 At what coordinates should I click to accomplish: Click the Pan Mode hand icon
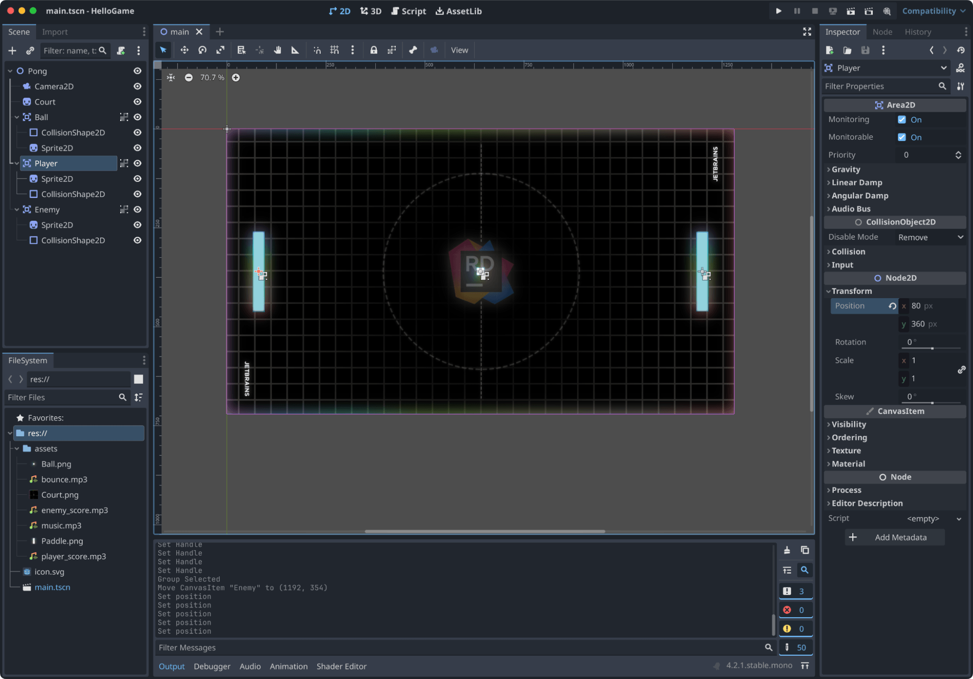tap(277, 50)
